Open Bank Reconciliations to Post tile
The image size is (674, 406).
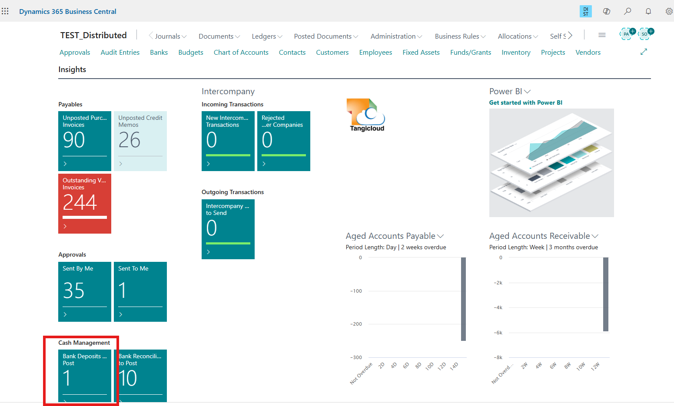pyautogui.click(x=140, y=376)
